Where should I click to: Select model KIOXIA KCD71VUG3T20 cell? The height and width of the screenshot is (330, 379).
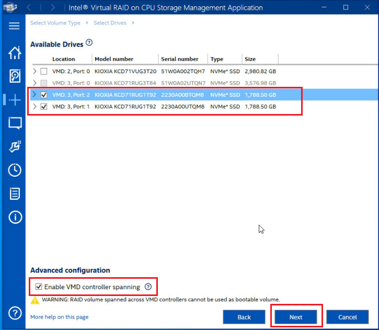pyautogui.click(x=125, y=71)
